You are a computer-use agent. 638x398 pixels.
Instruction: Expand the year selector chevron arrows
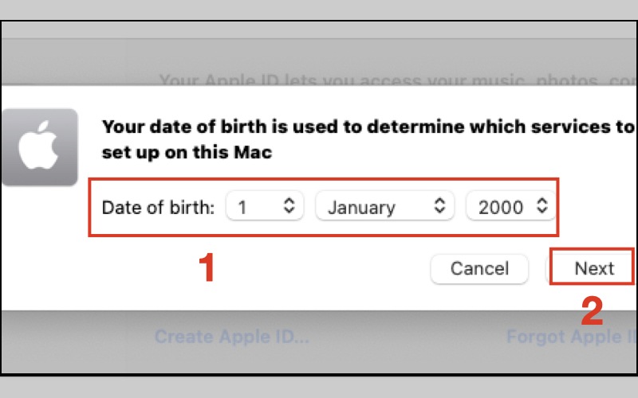tap(542, 206)
